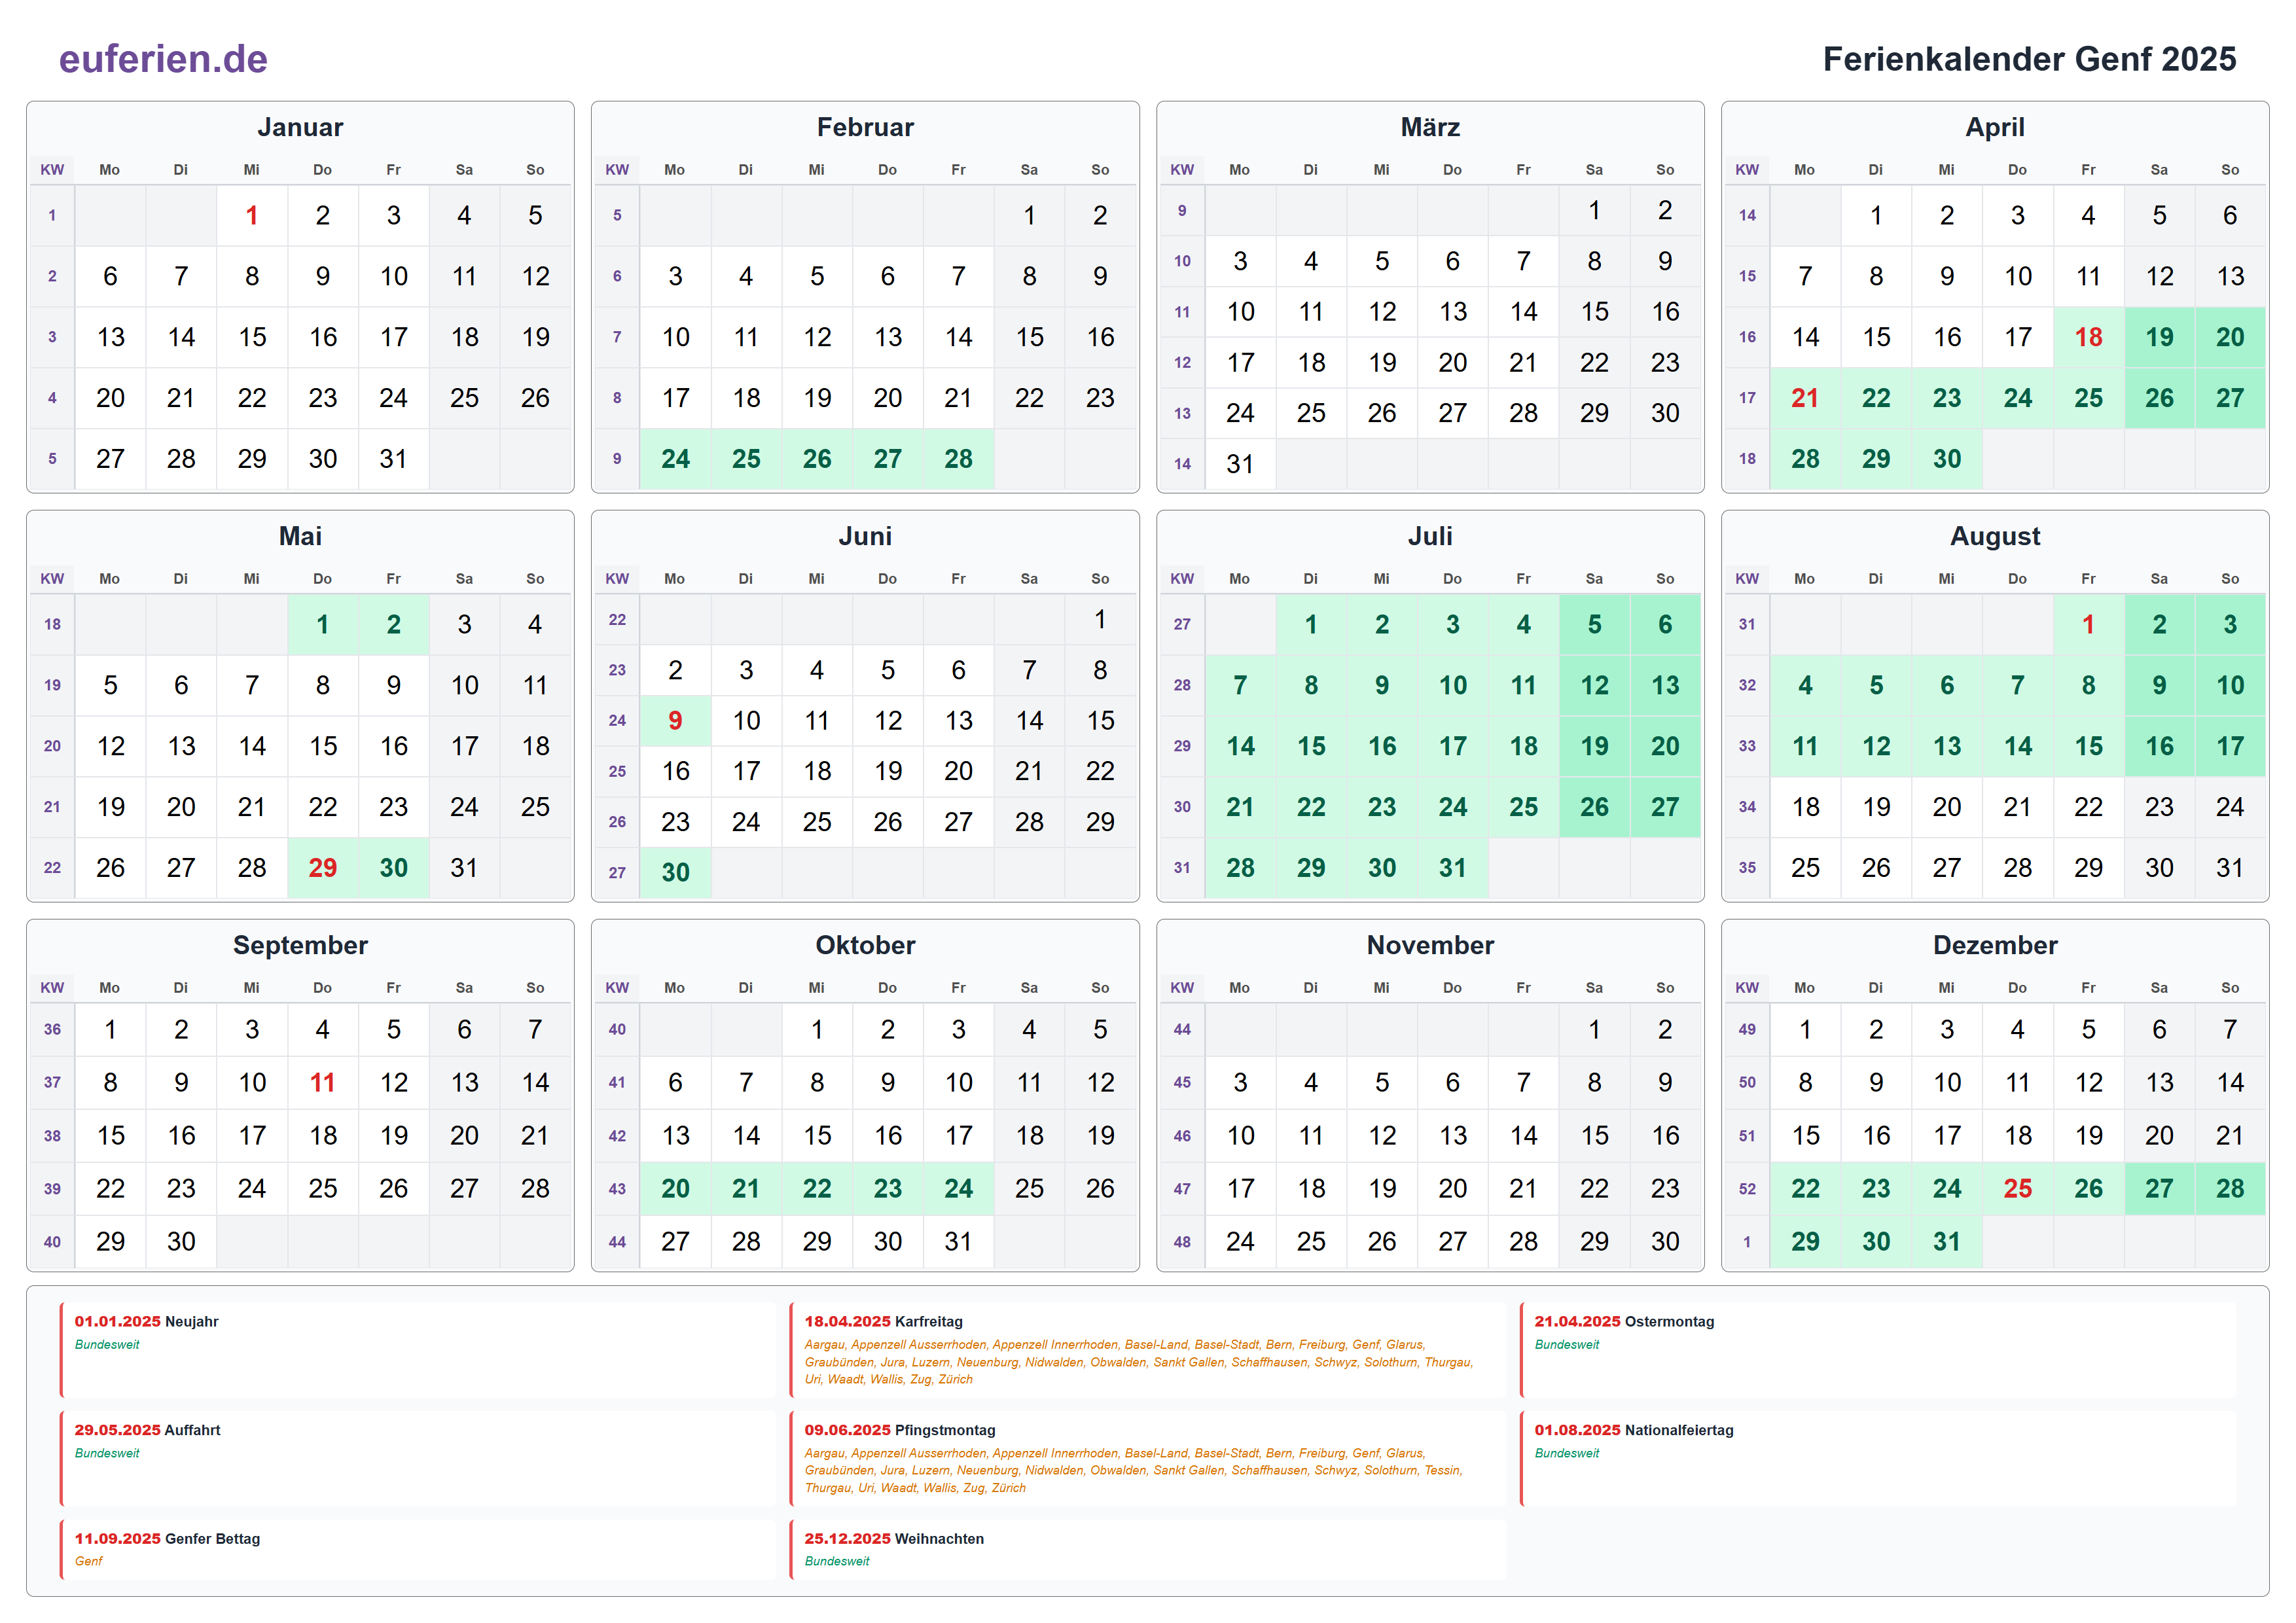Click red Nationalfeiertag 1 in August
The height and width of the screenshot is (1623, 2296).
[2088, 624]
